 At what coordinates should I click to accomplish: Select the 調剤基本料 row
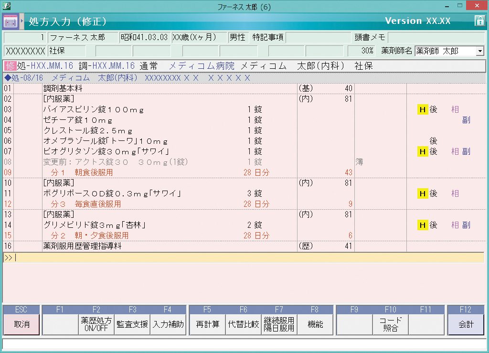(244, 88)
